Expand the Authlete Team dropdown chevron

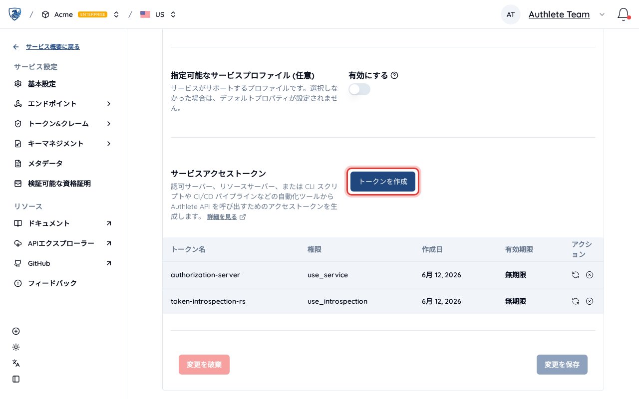(x=602, y=14)
